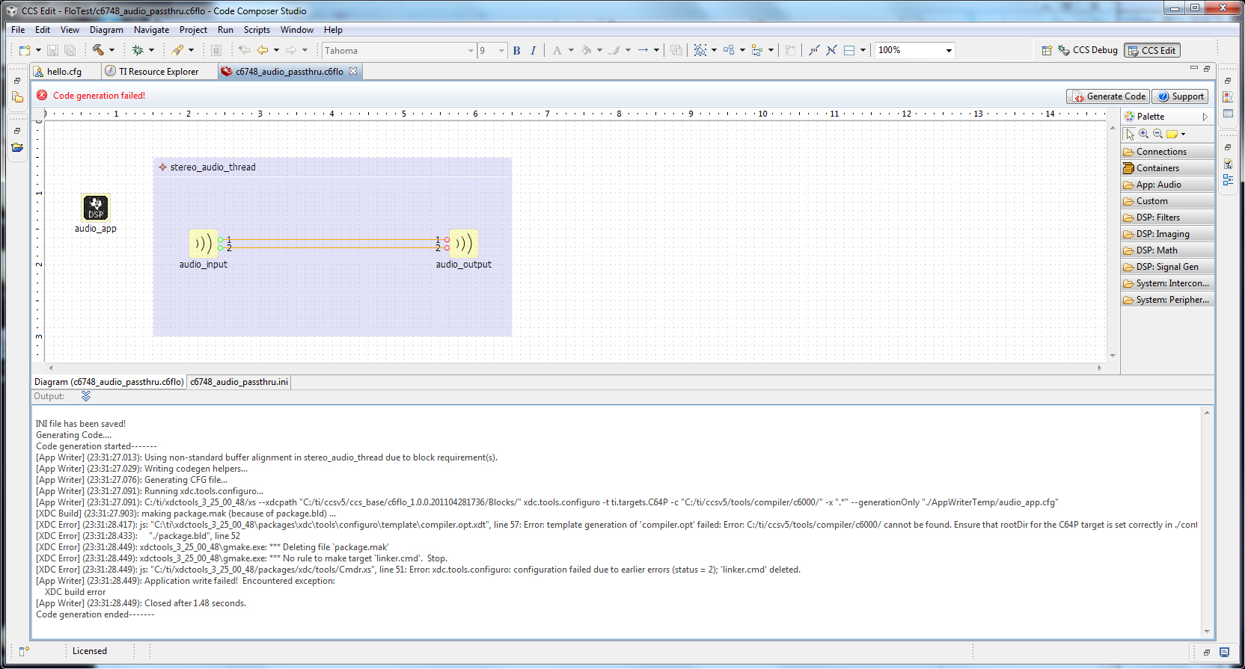The width and height of the screenshot is (1245, 669).
Task: Open the Debug dropdown arrow
Action: [151, 50]
